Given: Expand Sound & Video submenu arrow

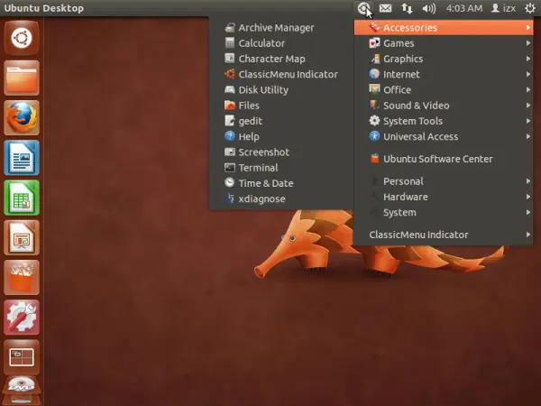Looking at the screenshot, I should [x=527, y=106].
